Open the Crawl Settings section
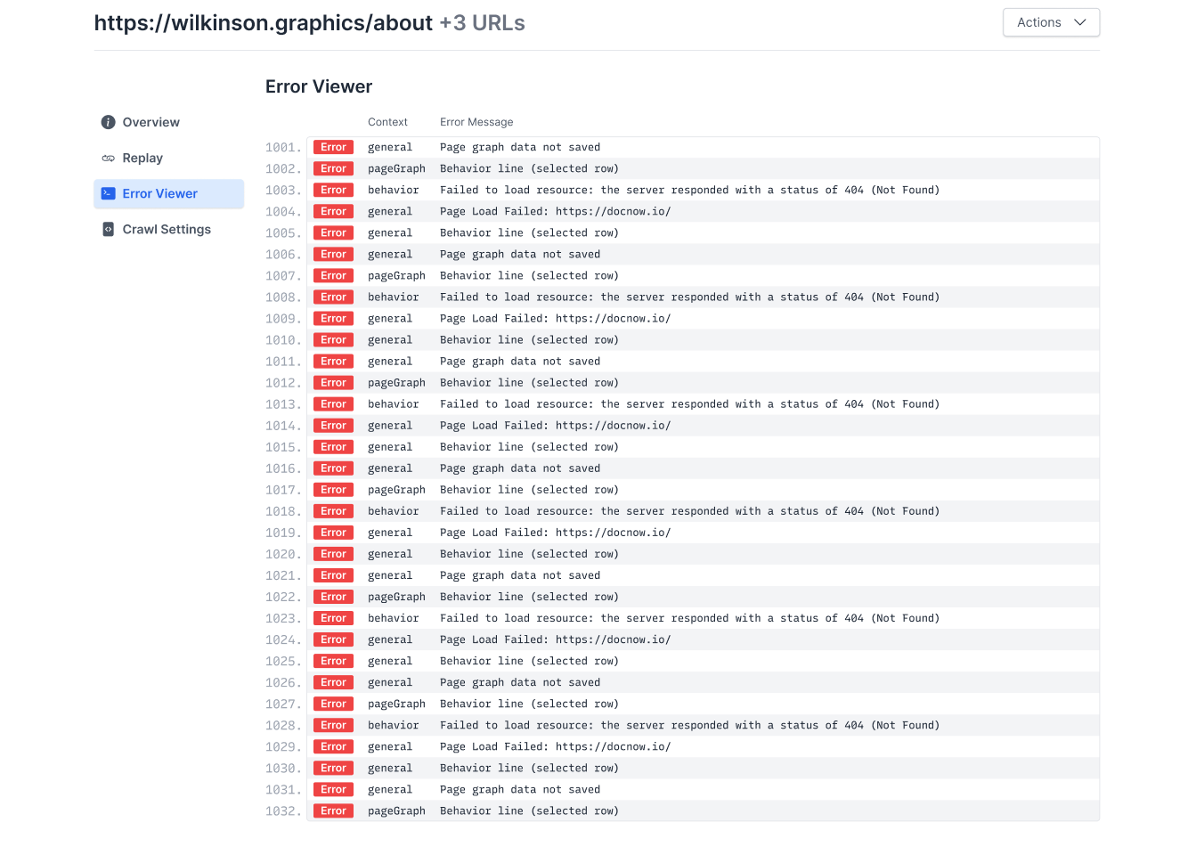The height and width of the screenshot is (855, 1188). tap(166, 229)
